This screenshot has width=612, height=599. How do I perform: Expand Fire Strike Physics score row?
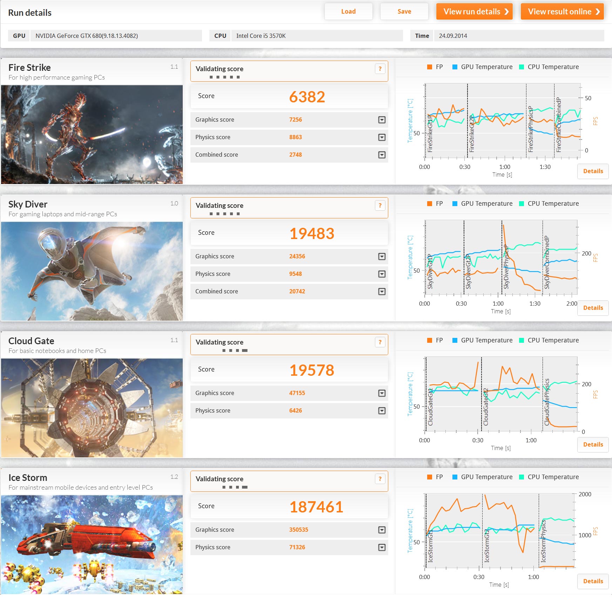(382, 137)
